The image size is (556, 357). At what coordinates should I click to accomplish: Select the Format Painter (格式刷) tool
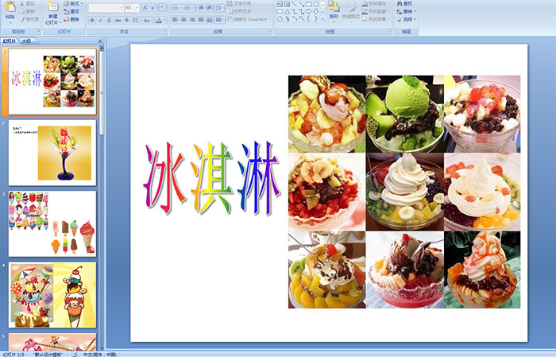(29, 20)
